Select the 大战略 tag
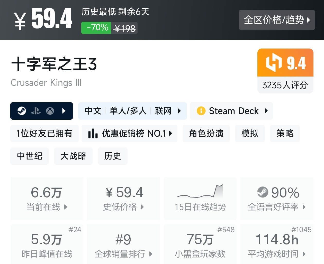The width and height of the screenshot is (324, 264). tap(73, 156)
